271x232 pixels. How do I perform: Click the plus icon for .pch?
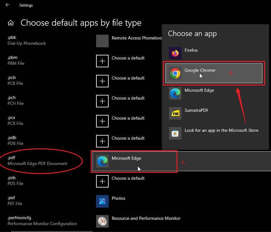102,101
